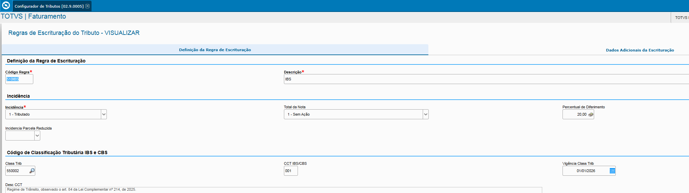
Task: Click the TOTVS | Faturamento header title
Action: [33, 16]
